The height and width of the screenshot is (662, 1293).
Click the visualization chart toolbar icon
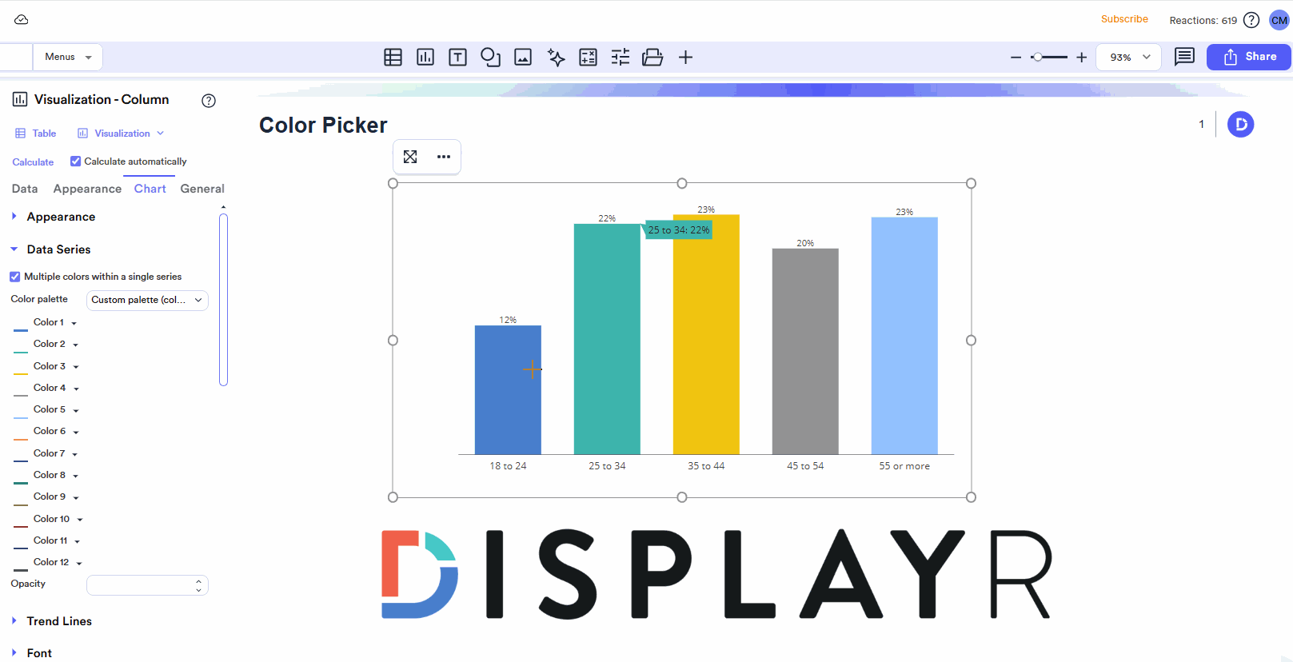point(425,58)
